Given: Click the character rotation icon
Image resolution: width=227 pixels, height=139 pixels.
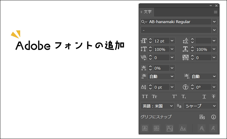Looking at the screenshot, I should coord(185,87).
